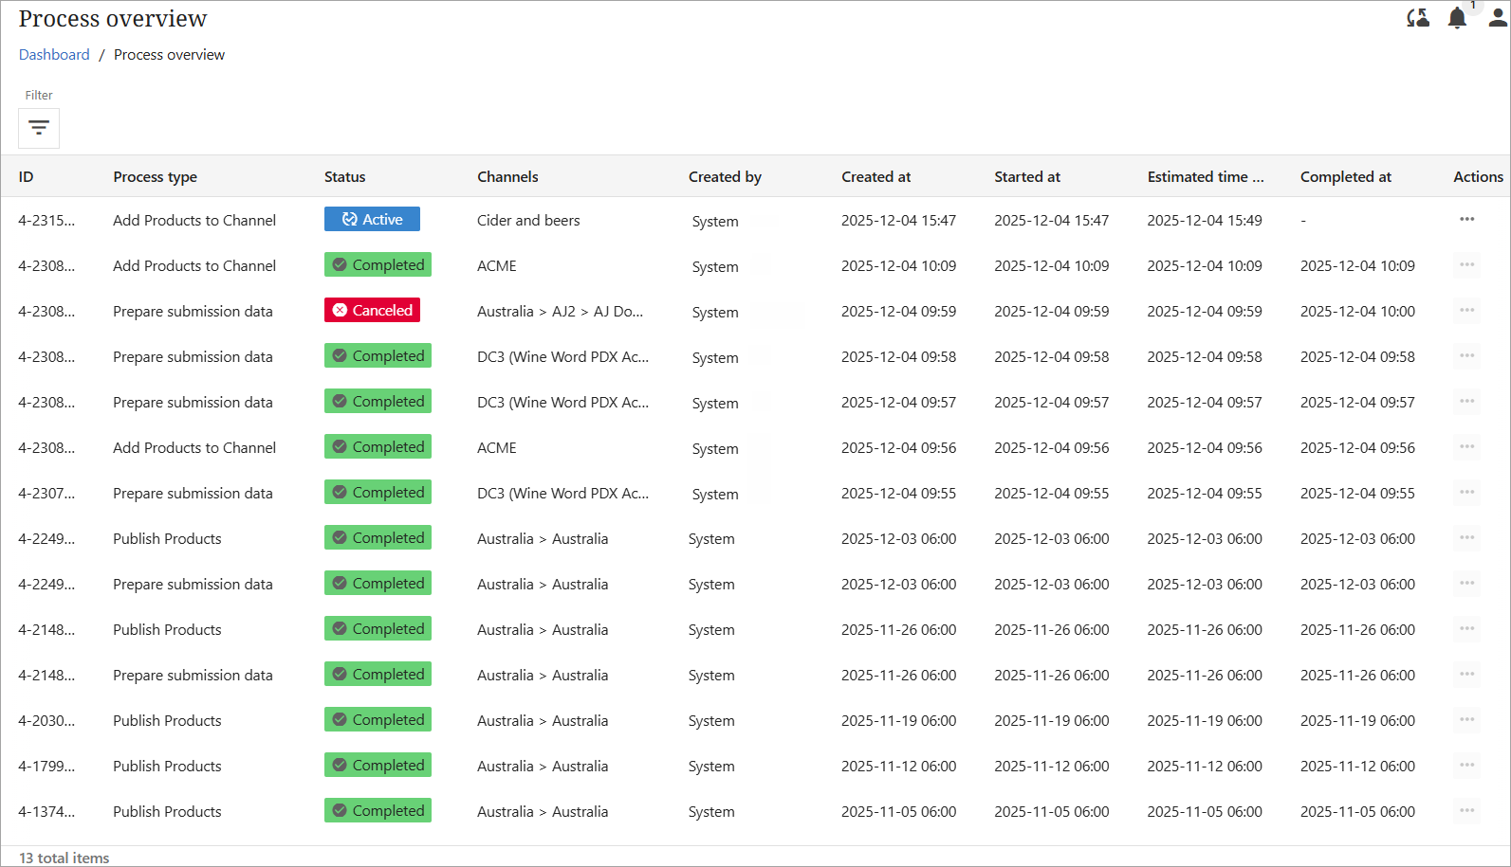Image resolution: width=1511 pixels, height=867 pixels.
Task: Open actions menu for 2025-12-04 10:09 ACME row
Action: point(1466,265)
